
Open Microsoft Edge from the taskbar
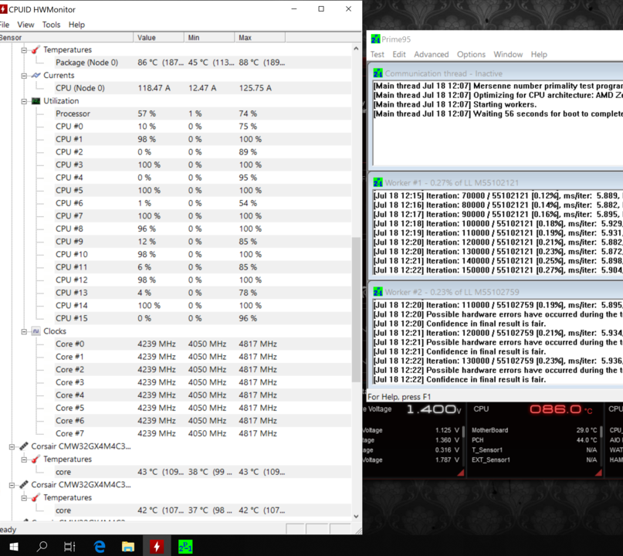pyautogui.click(x=100, y=547)
